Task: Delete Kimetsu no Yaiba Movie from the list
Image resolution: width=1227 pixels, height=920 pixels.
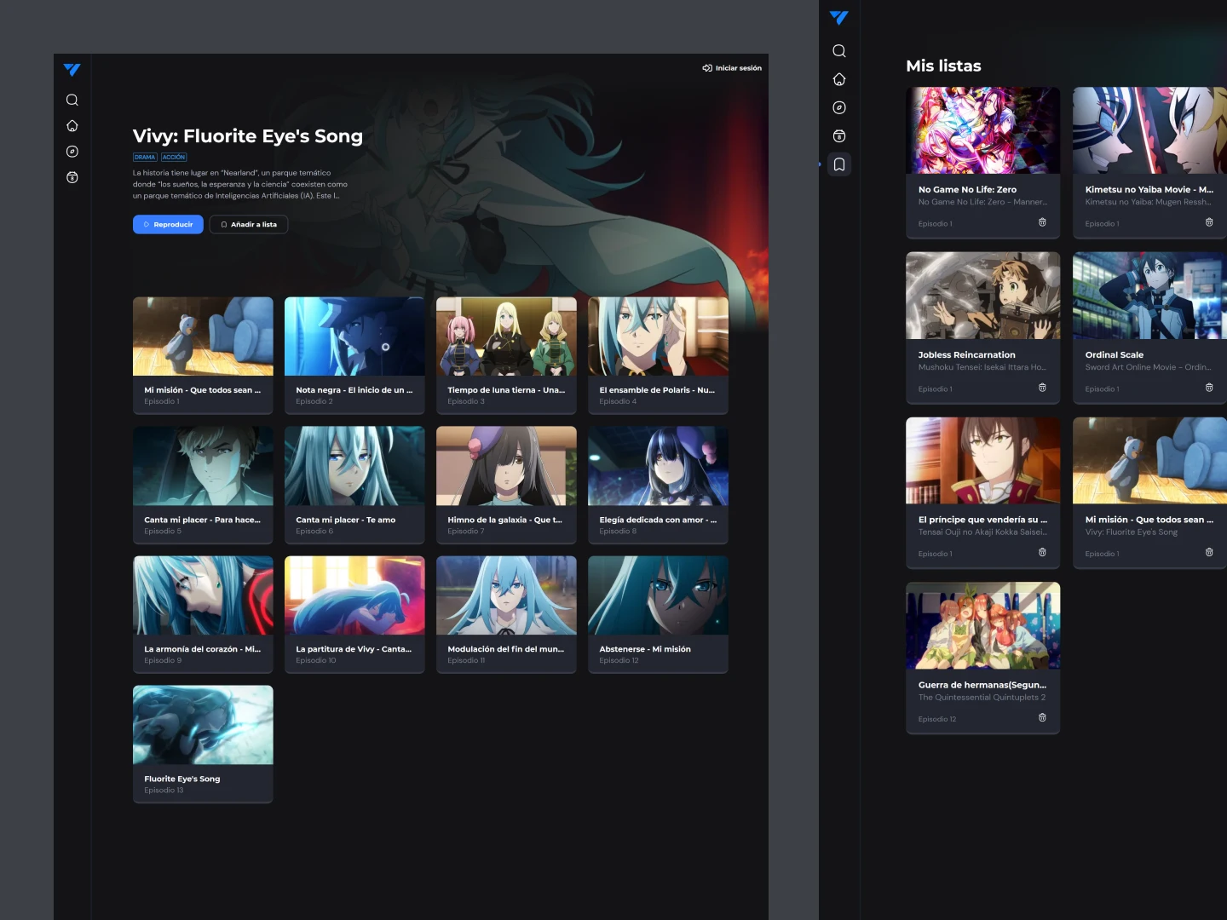Action: (x=1209, y=222)
